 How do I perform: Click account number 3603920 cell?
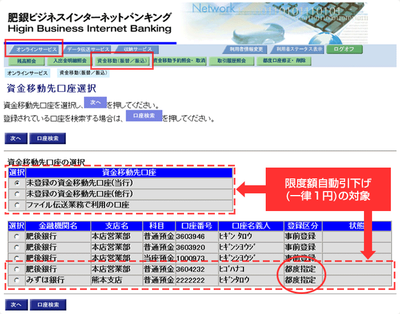[197, 248]
